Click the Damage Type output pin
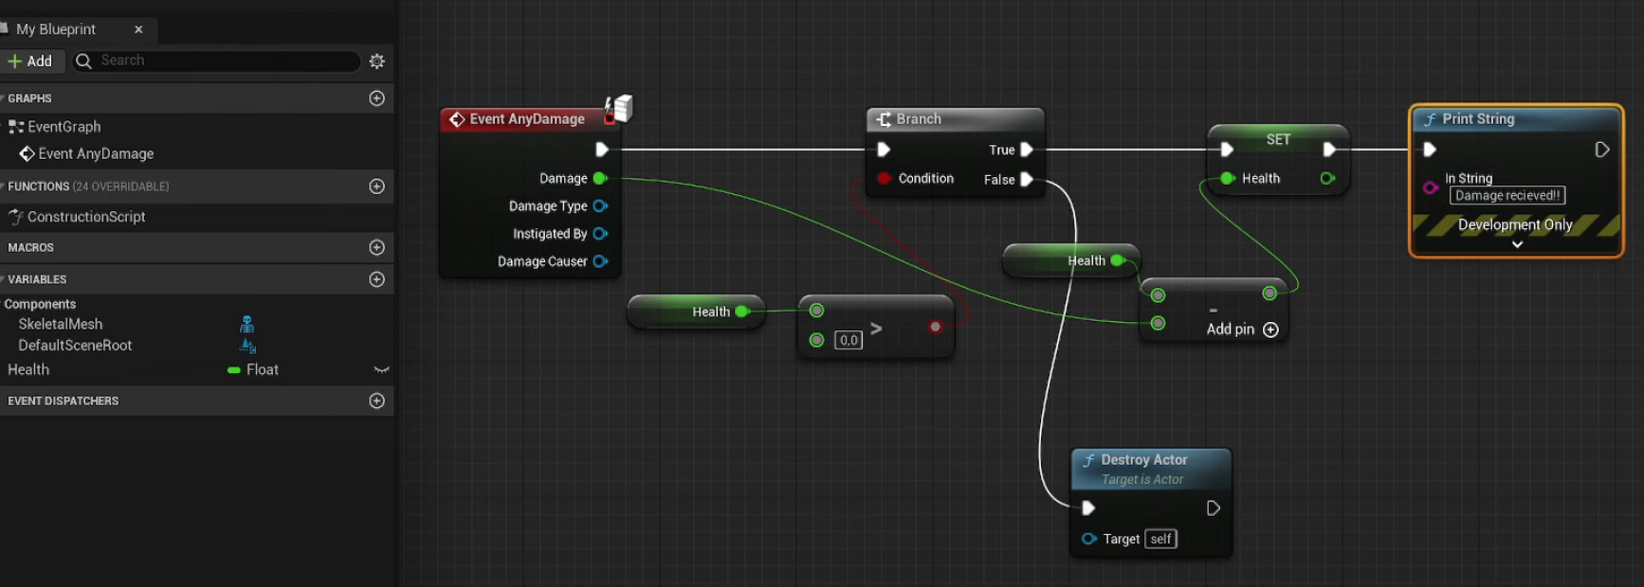This screenshot has height=587, width=1644. click(600, 205)
